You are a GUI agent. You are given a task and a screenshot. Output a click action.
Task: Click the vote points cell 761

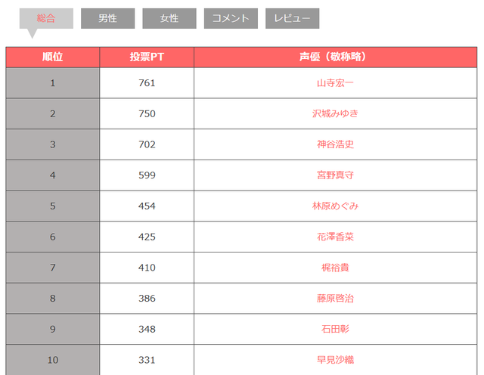(x=147, y=83)
